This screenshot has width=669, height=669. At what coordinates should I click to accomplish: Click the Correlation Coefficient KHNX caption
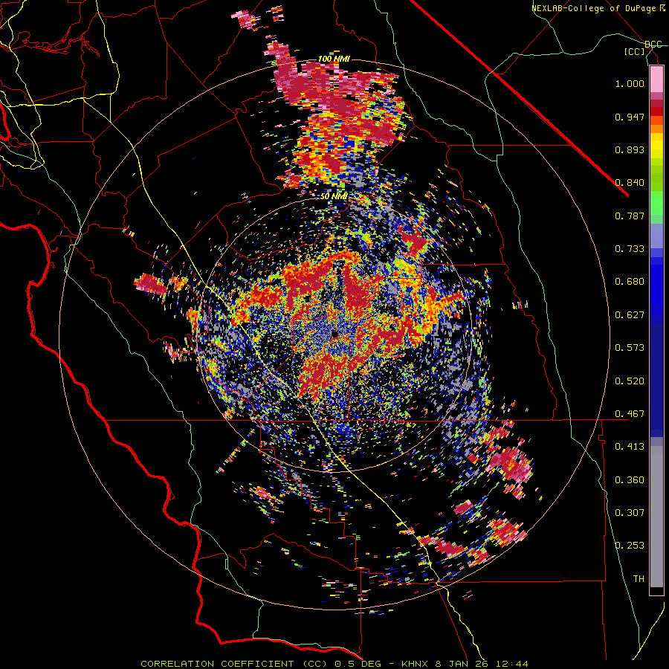pyautogui.click(x=334, y=664)
